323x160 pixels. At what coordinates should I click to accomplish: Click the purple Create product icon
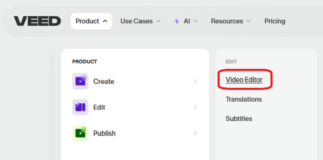tap(80, 81)
